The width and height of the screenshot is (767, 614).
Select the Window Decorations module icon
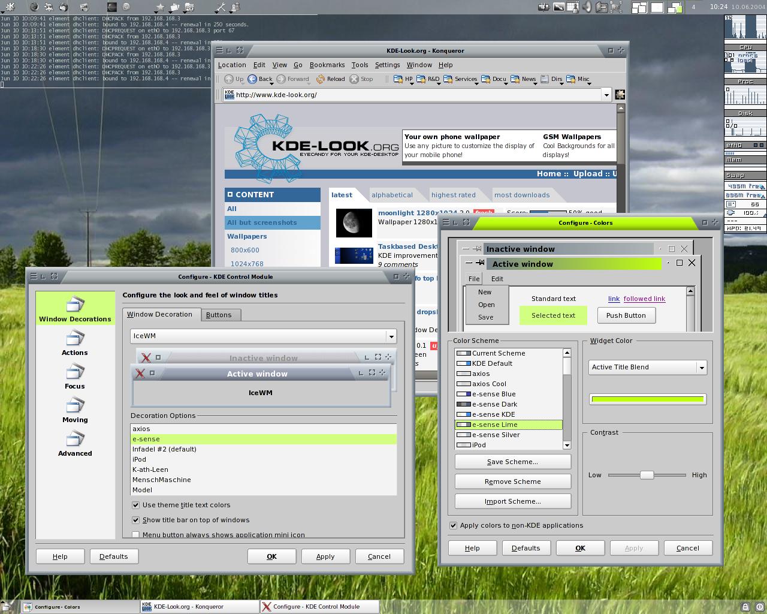(75, 309)
